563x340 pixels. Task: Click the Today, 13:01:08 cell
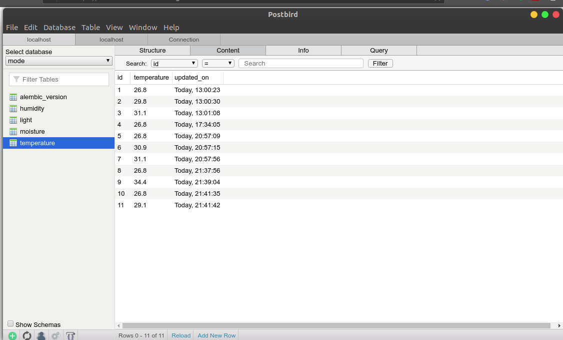197,113
